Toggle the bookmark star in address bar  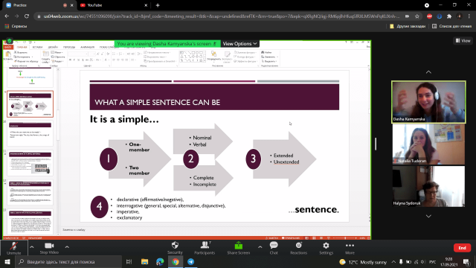(x=417, y=16)
